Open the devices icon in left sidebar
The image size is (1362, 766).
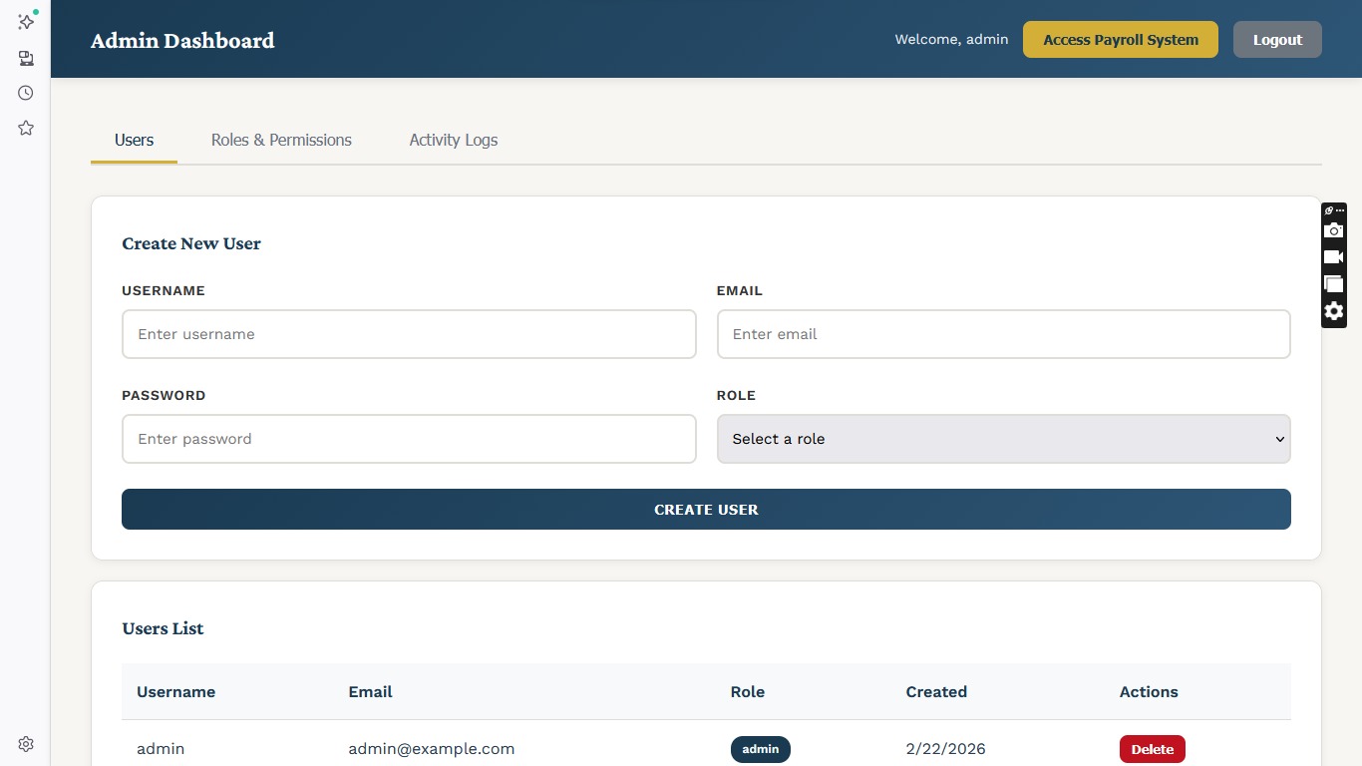click(x=26, y=58)
